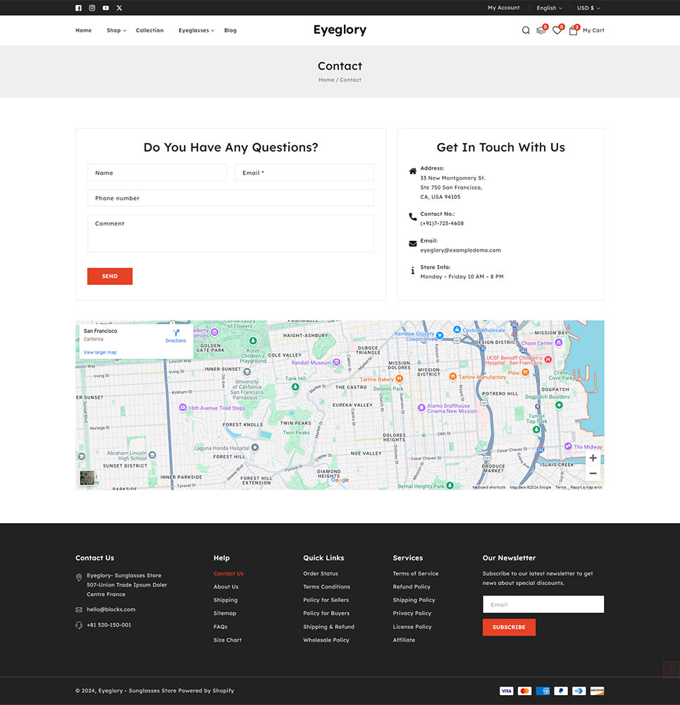This screenshot has width=680, height=705.
Task: Go to the Collection menu item
Action: click(x=149, y=30)
